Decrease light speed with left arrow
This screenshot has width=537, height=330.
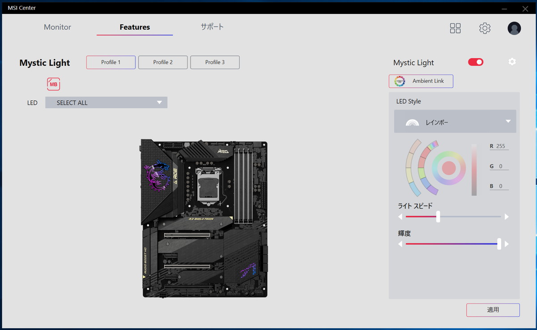401,217
